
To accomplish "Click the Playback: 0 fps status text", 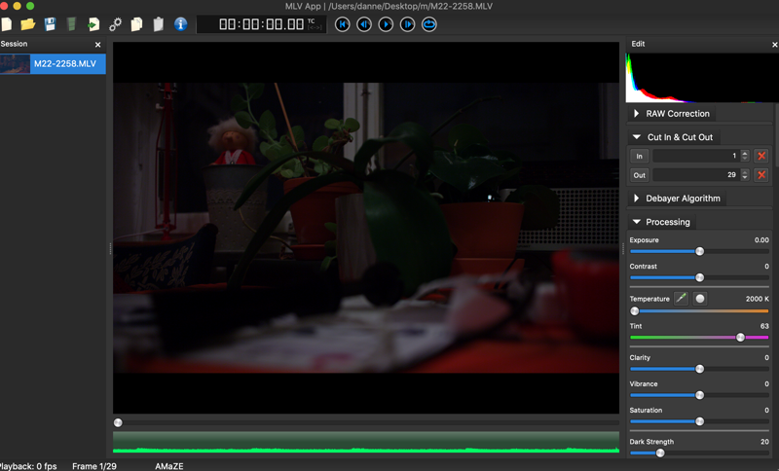I will 28,466.
